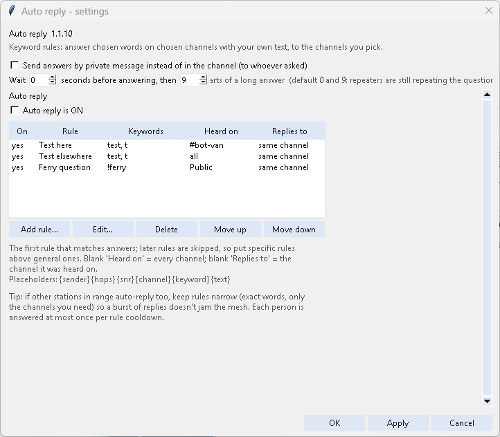Select the 'Ferry question' rule row
This screenshot has width=500, height=437.
(167, 167)
